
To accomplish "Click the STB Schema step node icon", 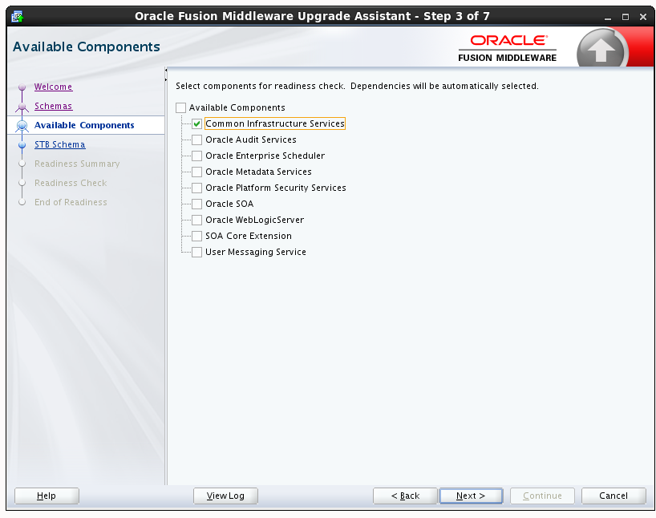I will pyautogui.click(x=22, y=145).
